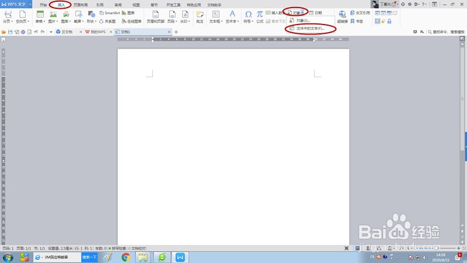Open the shapes (形状) gallery
467x263 pixels.
(92, 17)
